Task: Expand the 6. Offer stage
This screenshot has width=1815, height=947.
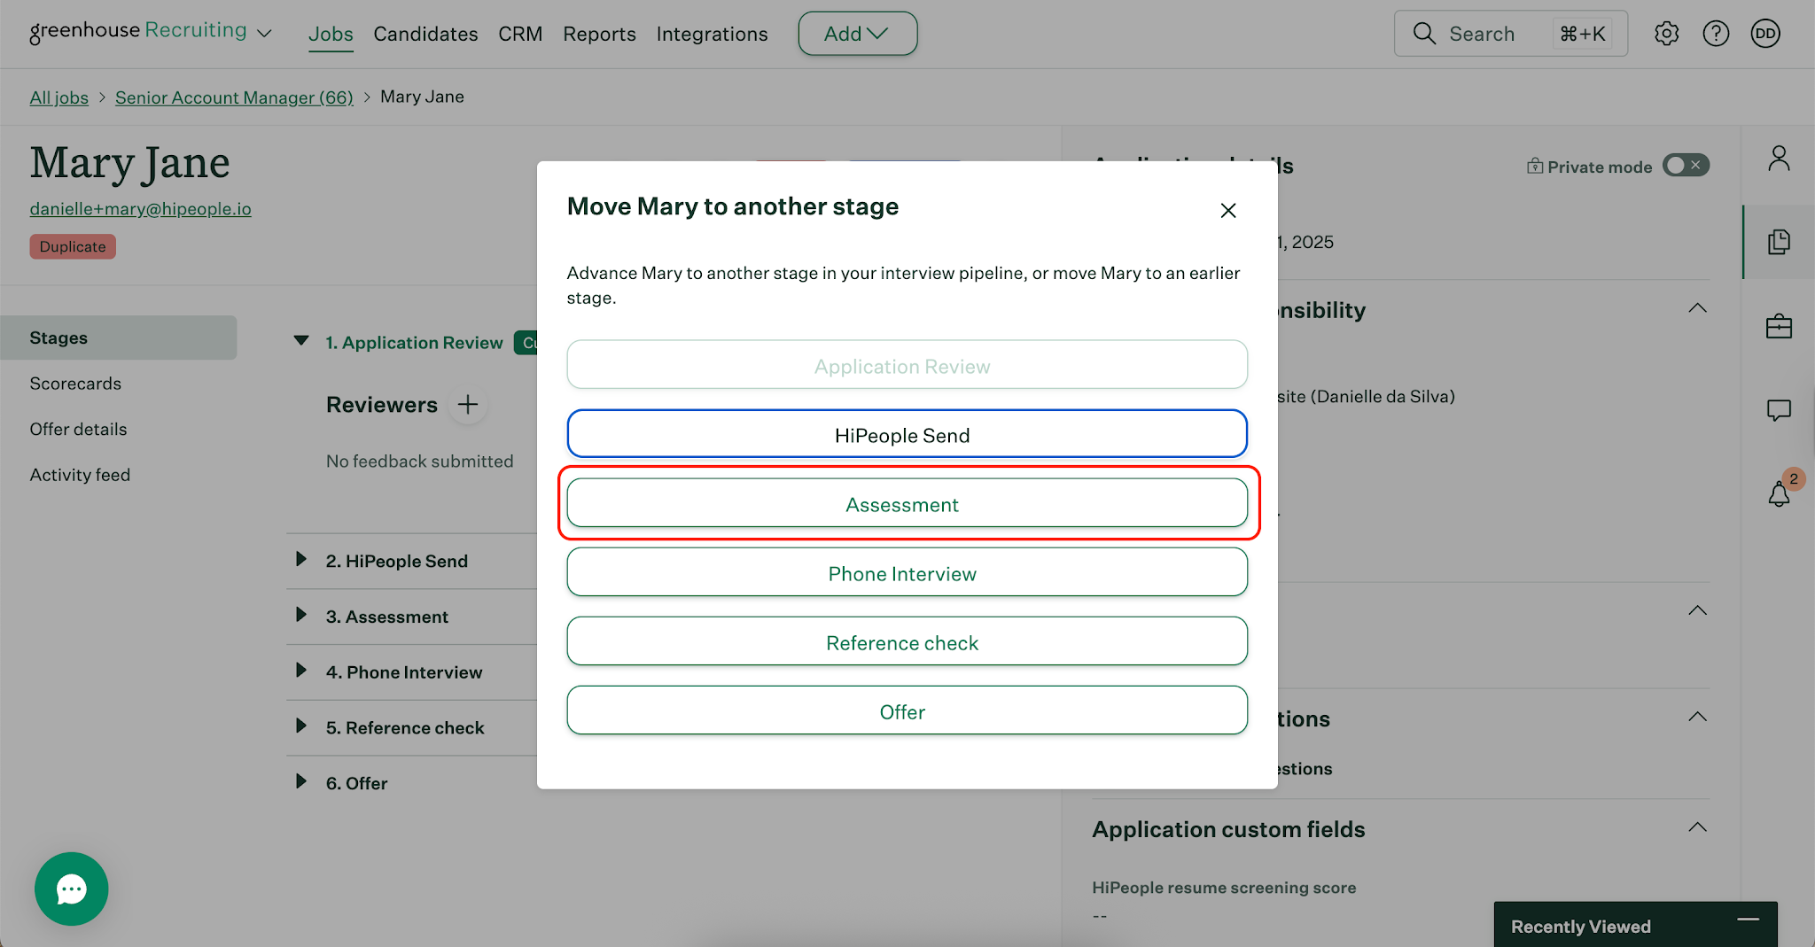Action: pos(301,781)
